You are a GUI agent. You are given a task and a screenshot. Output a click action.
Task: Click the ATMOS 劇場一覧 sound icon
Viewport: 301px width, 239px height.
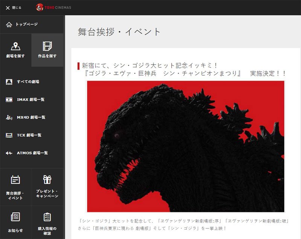click(9, 153)
